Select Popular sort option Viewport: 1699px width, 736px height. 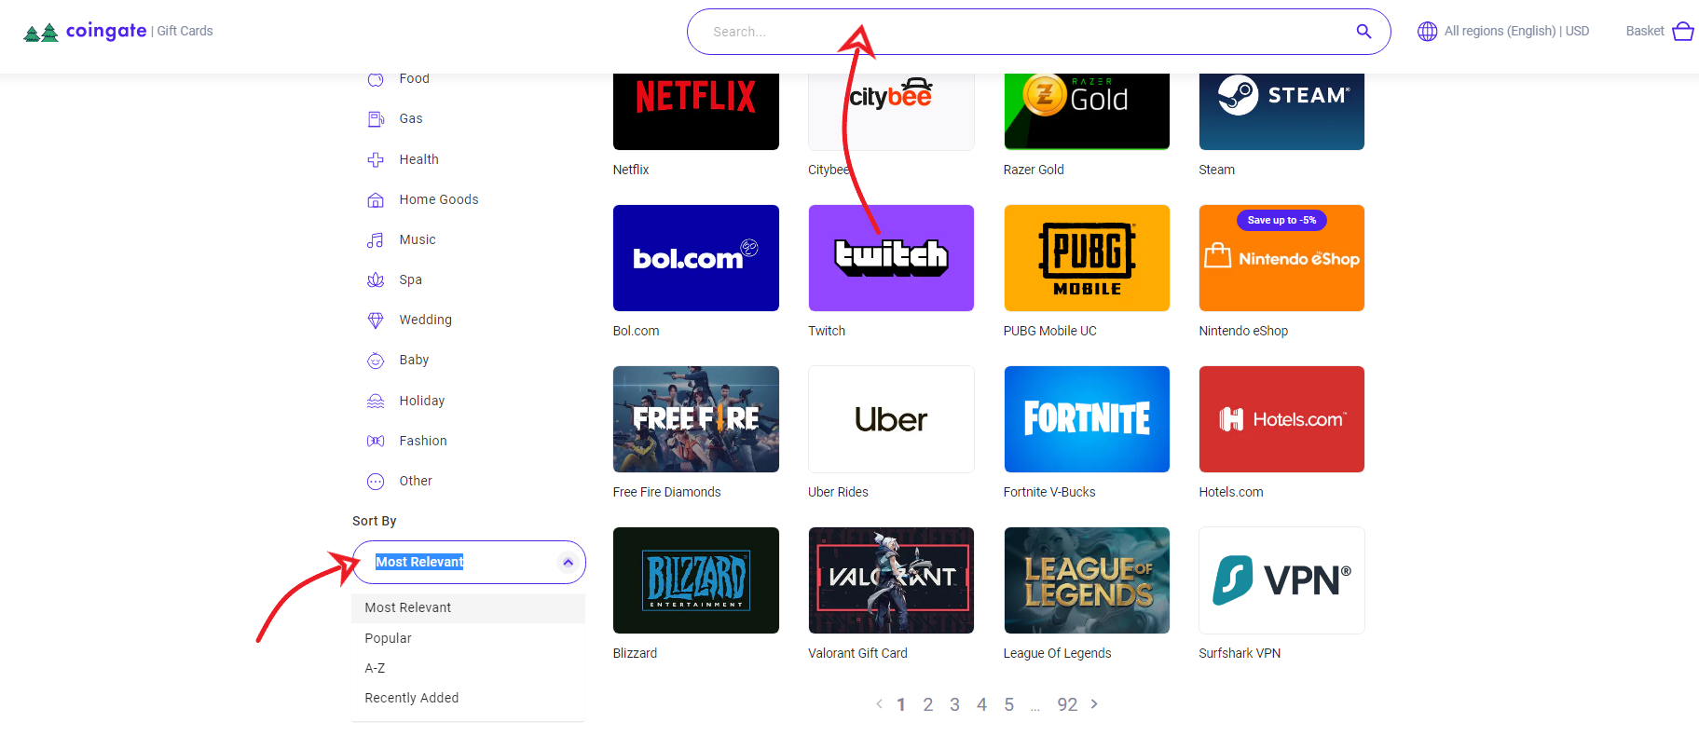468,638
